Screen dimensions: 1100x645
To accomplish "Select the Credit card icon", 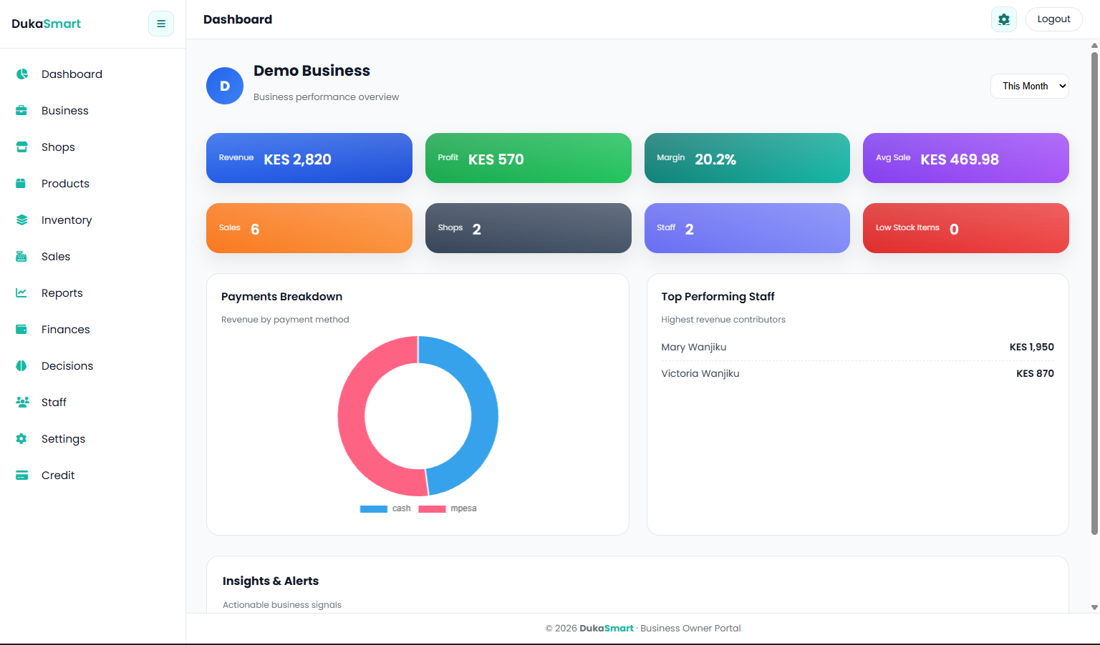I will (x=21, y=475).
